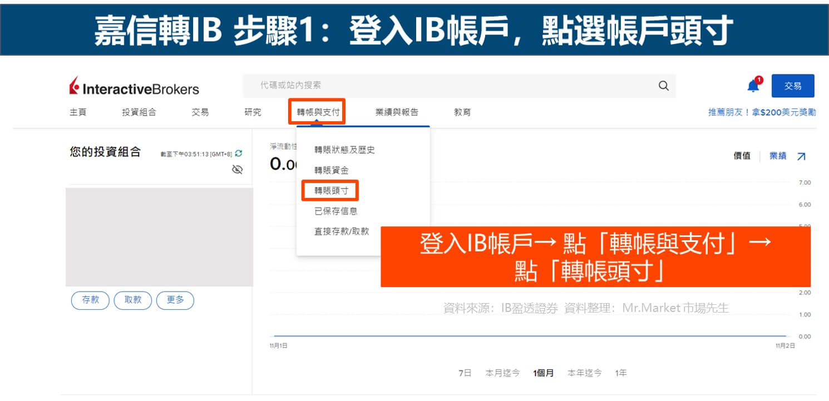The height and width of the screenshot is (401, 829).
Task: Open the 轉帳與支付 menu
Action: (x=317, y=112)
